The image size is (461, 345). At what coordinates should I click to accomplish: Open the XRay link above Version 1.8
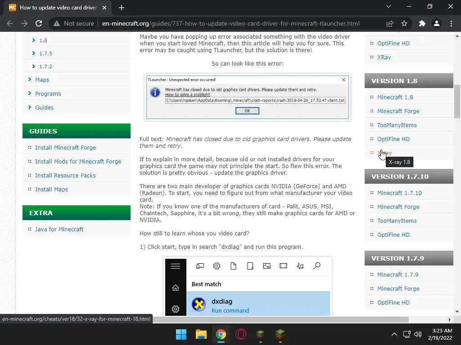(384, 57)
